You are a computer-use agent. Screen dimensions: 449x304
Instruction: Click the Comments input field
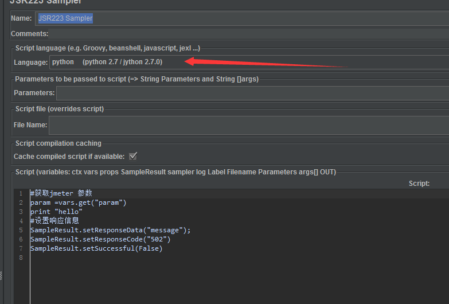point(248,34)
